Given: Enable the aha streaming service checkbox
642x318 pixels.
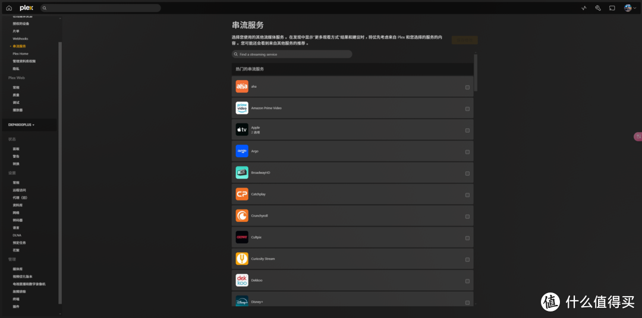Looking at the screenshot, I should pos(467,87).
